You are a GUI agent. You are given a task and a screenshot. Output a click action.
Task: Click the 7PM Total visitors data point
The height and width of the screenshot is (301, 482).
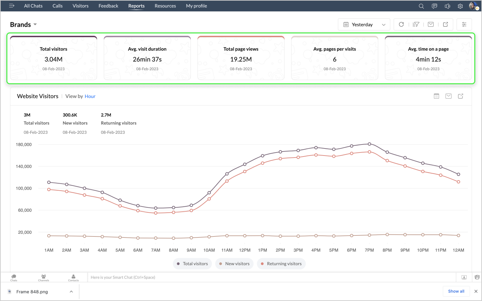pos(369,144)
